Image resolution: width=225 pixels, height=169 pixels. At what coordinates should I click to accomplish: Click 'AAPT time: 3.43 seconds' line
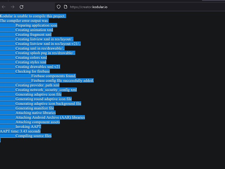20,131
